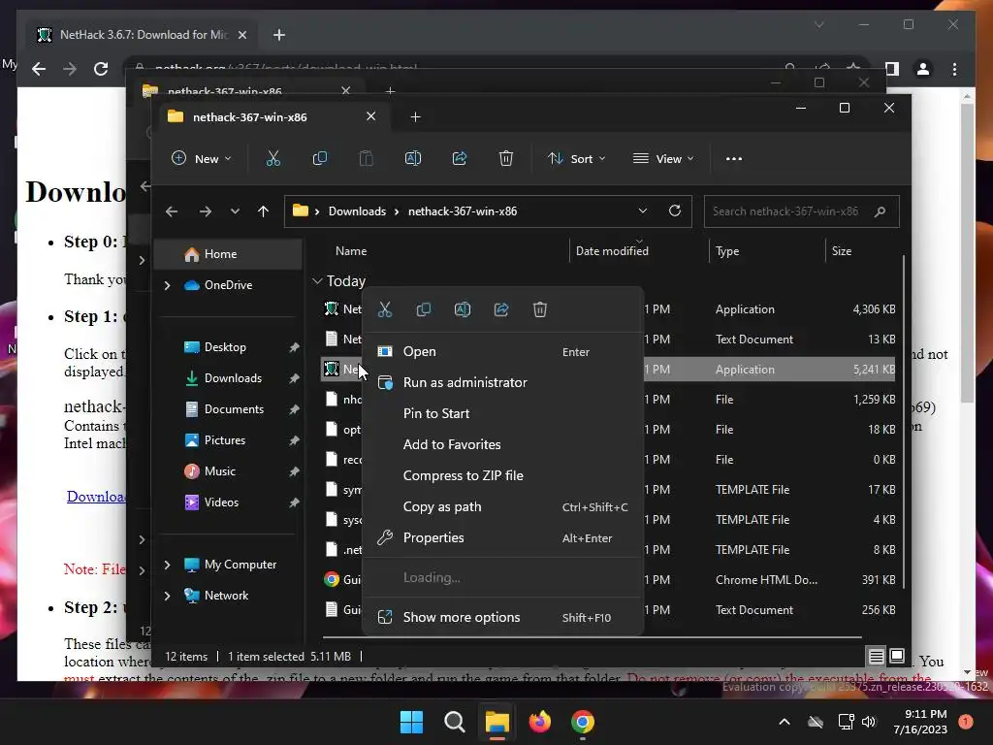Viewport: 993px width, 745px height.
Task: Go forward in File Explorer navigation
Action: 206,211
